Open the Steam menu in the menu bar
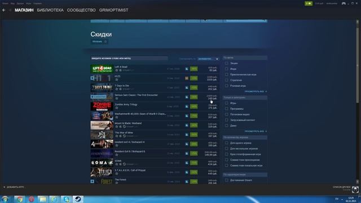361x203 pixels. 5,3
